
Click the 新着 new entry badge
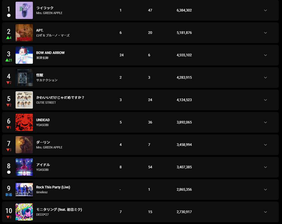[x=9, y=195]
